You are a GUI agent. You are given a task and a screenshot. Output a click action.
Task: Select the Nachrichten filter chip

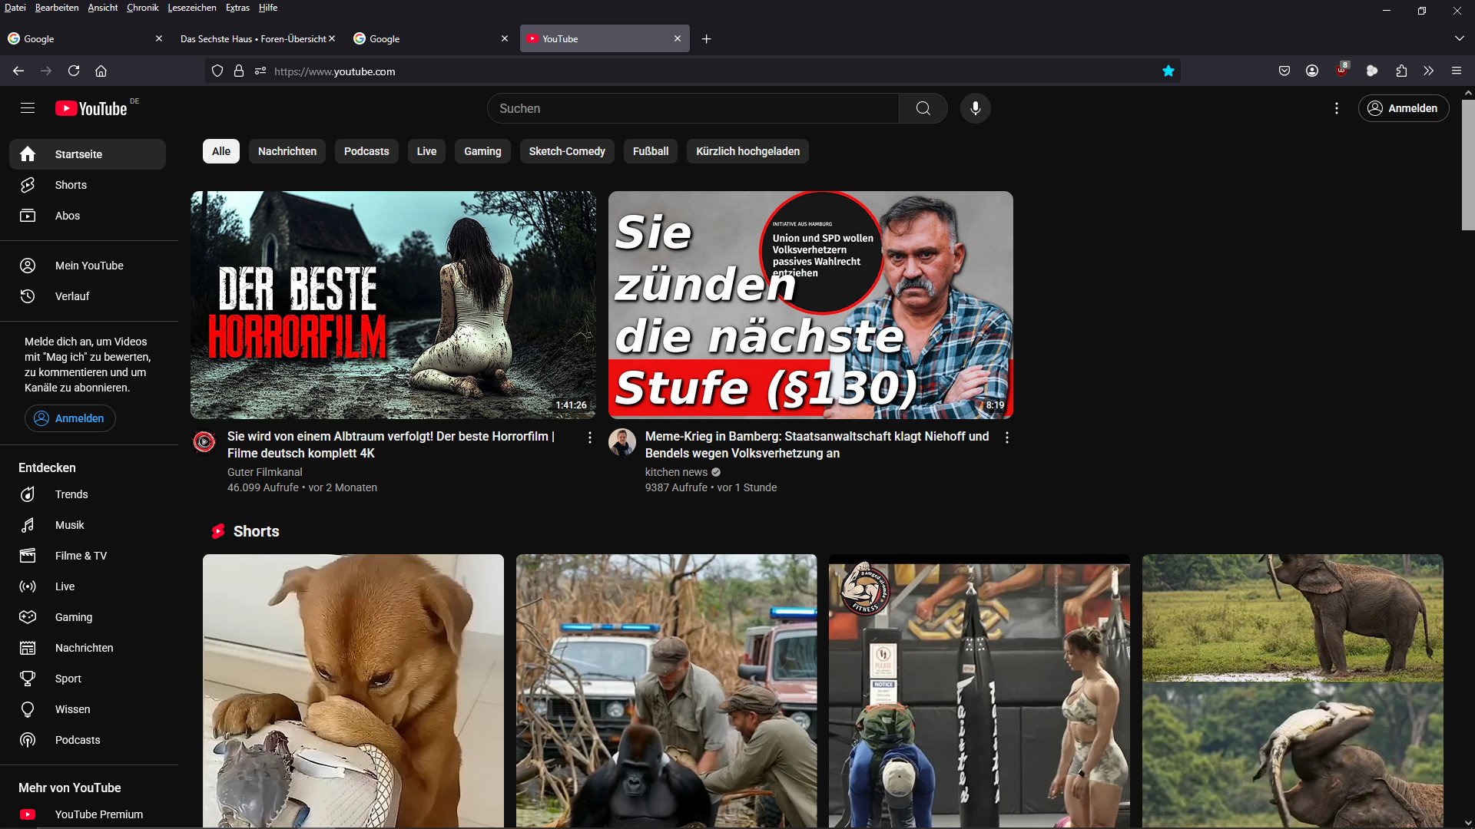pos(287,151)
